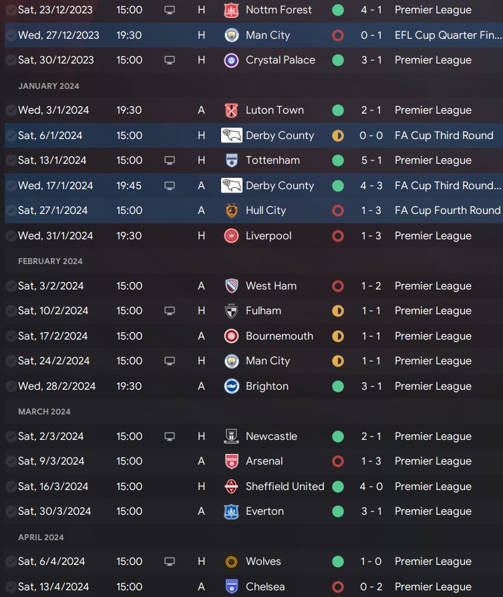Click the yellow draw indicator on Fulham row
503x597 pixels.
(x=338, y=311)
